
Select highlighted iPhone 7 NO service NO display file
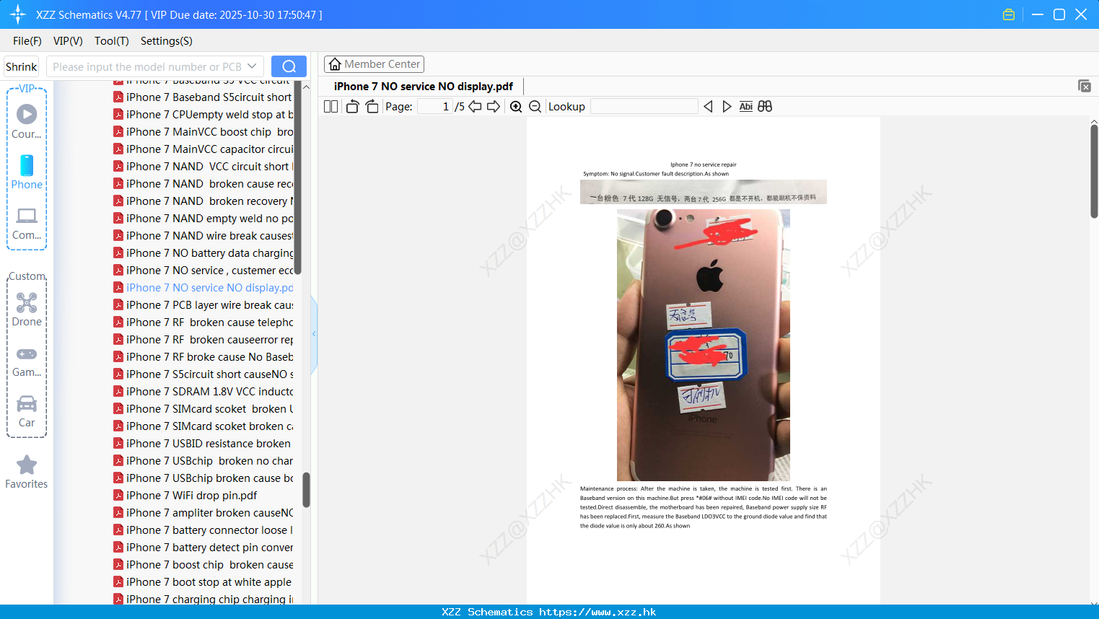click(x=203, y=287)
